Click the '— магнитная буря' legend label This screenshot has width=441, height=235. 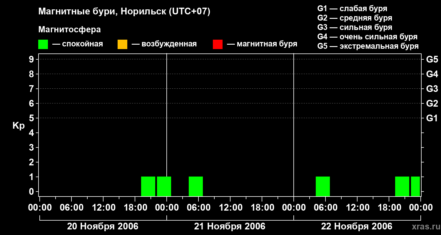tap(262, 44)
